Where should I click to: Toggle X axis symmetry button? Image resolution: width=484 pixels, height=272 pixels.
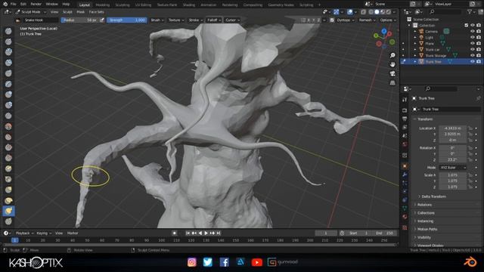coord(309,20)
